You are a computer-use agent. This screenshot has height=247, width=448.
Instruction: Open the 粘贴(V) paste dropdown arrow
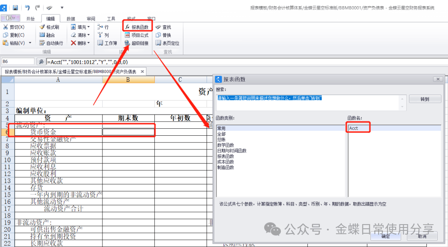point(29,43)
